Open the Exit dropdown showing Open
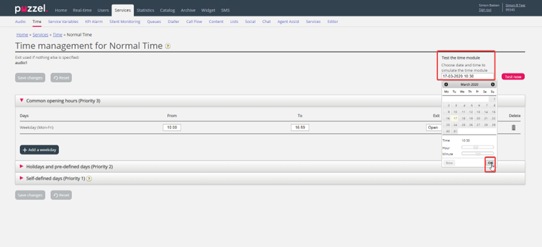The image size is (542, 247). pyautogui.click(x=433, y=128)
